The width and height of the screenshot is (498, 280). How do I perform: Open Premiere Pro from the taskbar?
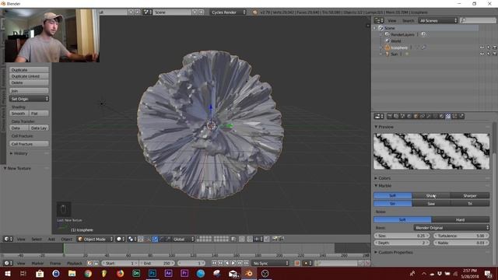(x=184, y=273)
